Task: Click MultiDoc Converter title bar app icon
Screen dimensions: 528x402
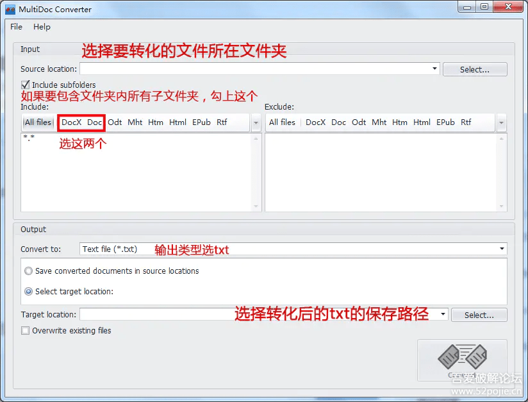Action: (x=10, y=10)
